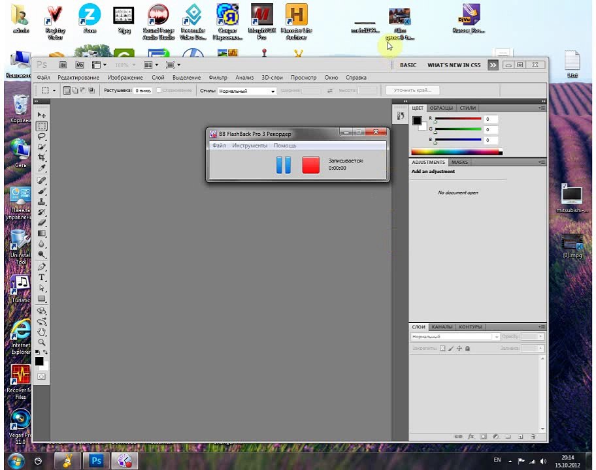
Task: Click the foreground color swatch in Color panel
Action: coord(416,120)
